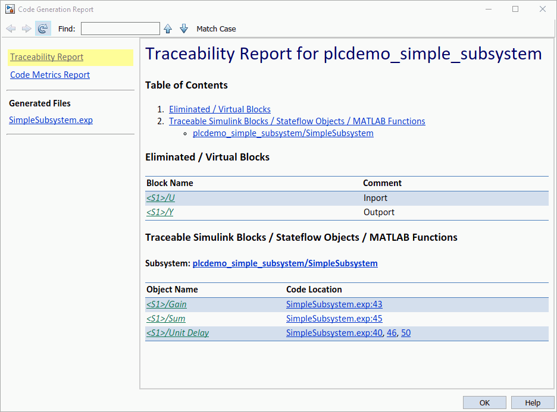
Task: Open generated file SimpleSubsystem.exp
Action: coord(51,120)
